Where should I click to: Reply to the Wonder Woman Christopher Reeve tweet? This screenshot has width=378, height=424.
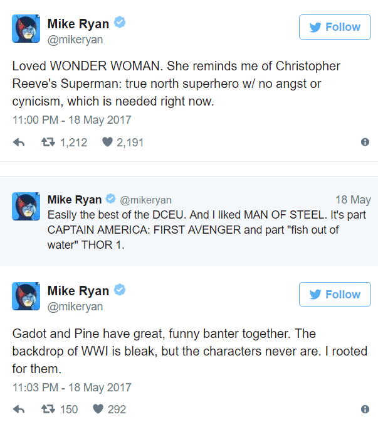[19, 142]
